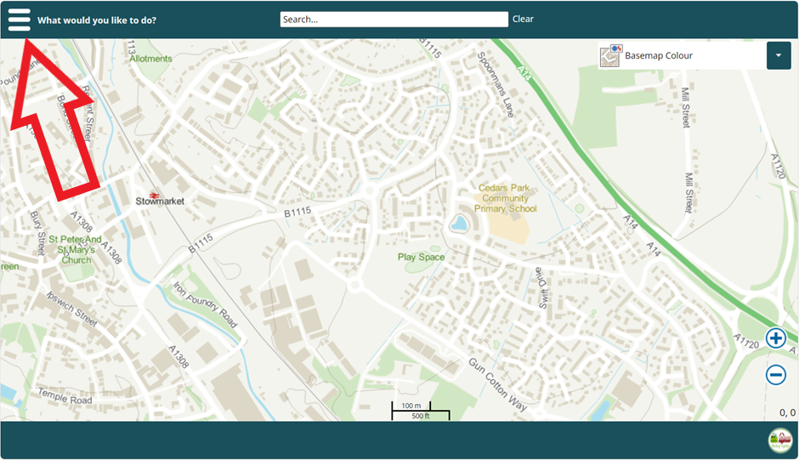Screen dimensions: 799x460
Task: Expand the basemap dropdown arrow
Action: 779,56
